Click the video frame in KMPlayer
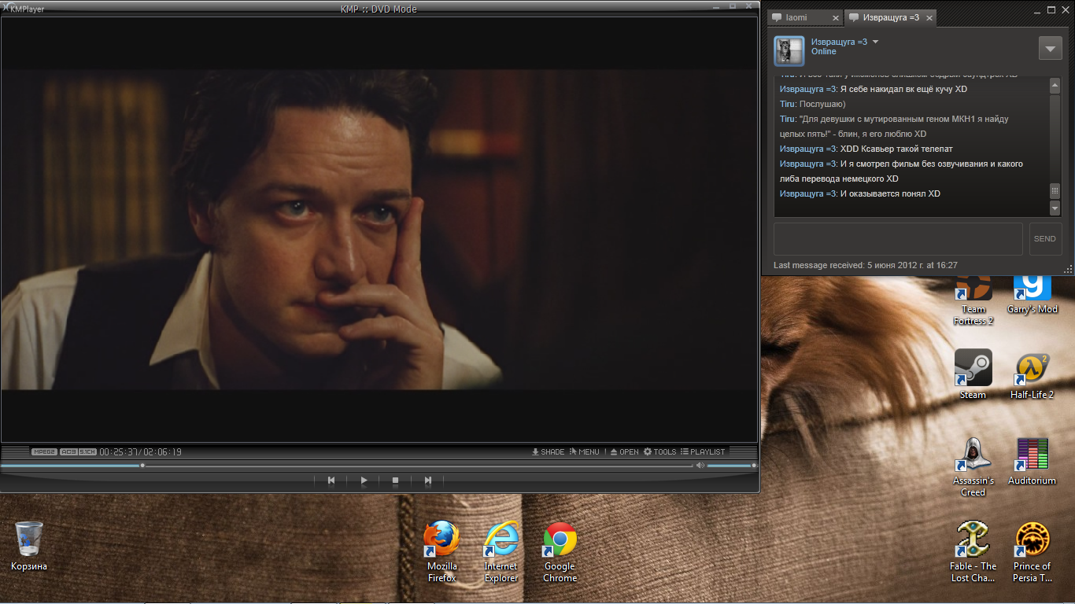The width and height of the screenshot is (1075, 604). (379, 230)
